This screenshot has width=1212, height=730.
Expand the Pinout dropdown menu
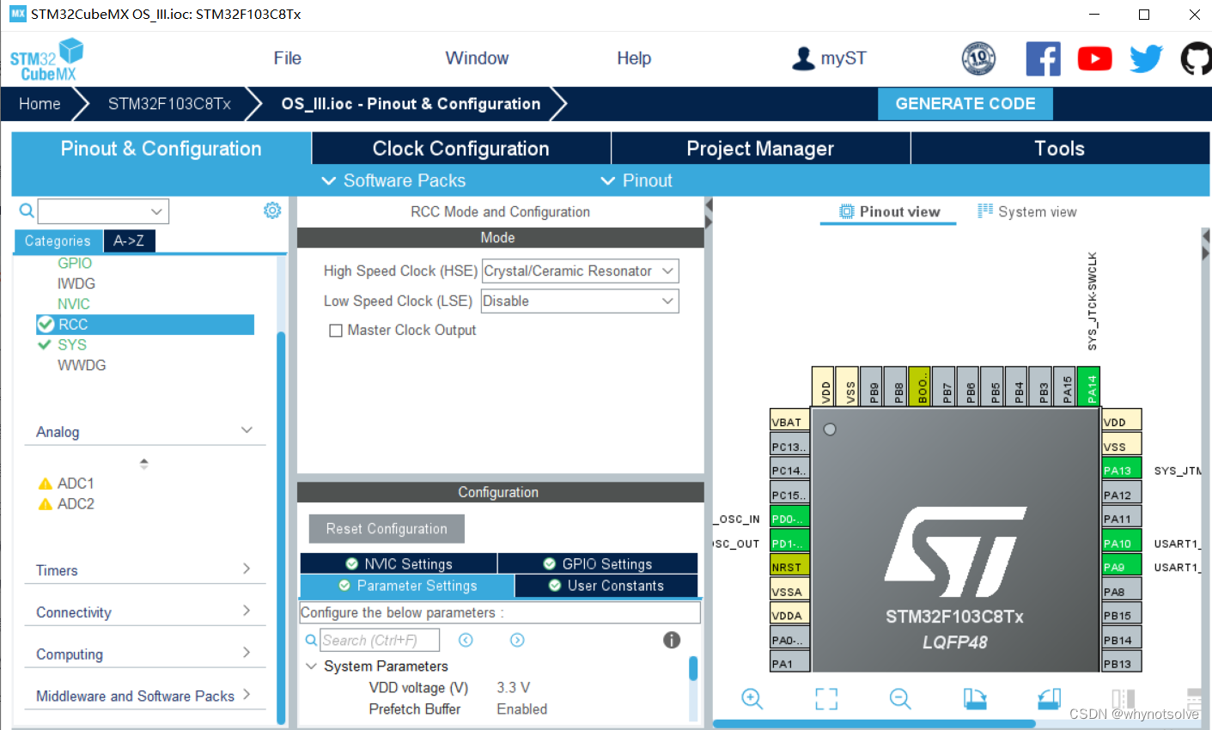pyautogui.click(x=636, y=180)
